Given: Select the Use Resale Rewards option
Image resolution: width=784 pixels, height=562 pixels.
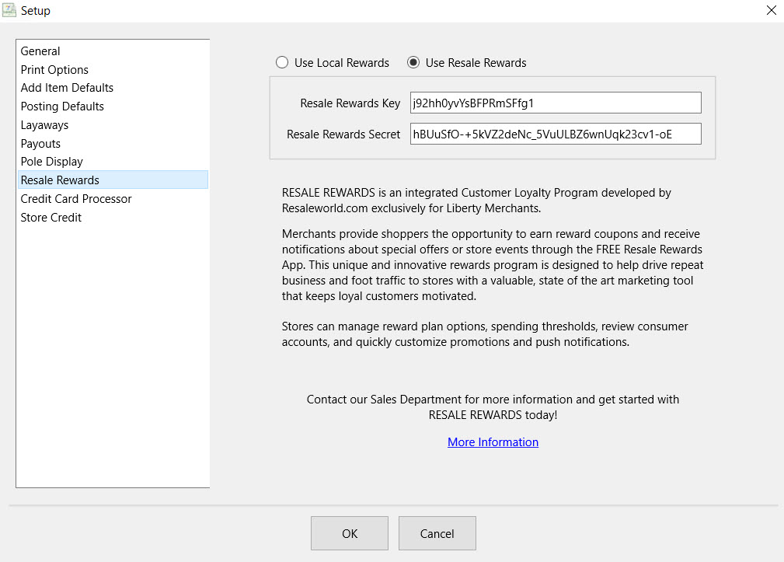Looking at the screenshot, I should 413,63.
